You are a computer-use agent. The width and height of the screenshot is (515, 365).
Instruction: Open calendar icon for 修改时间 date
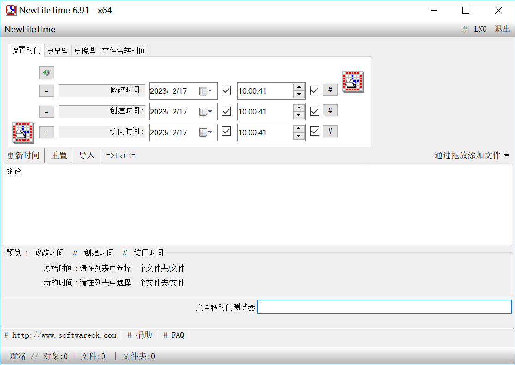point(206,91)
